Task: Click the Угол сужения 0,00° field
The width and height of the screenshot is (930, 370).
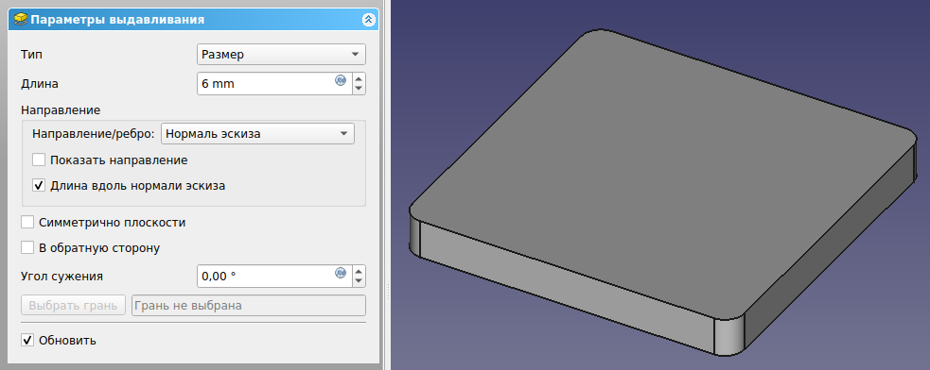Action: [x=266, y=276]
